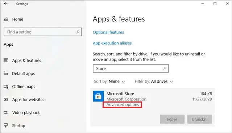Image resolution: width=232 pixels, height=133 pixels.
Task: Click the Apps for websites icon
Action: coord(6,99)
